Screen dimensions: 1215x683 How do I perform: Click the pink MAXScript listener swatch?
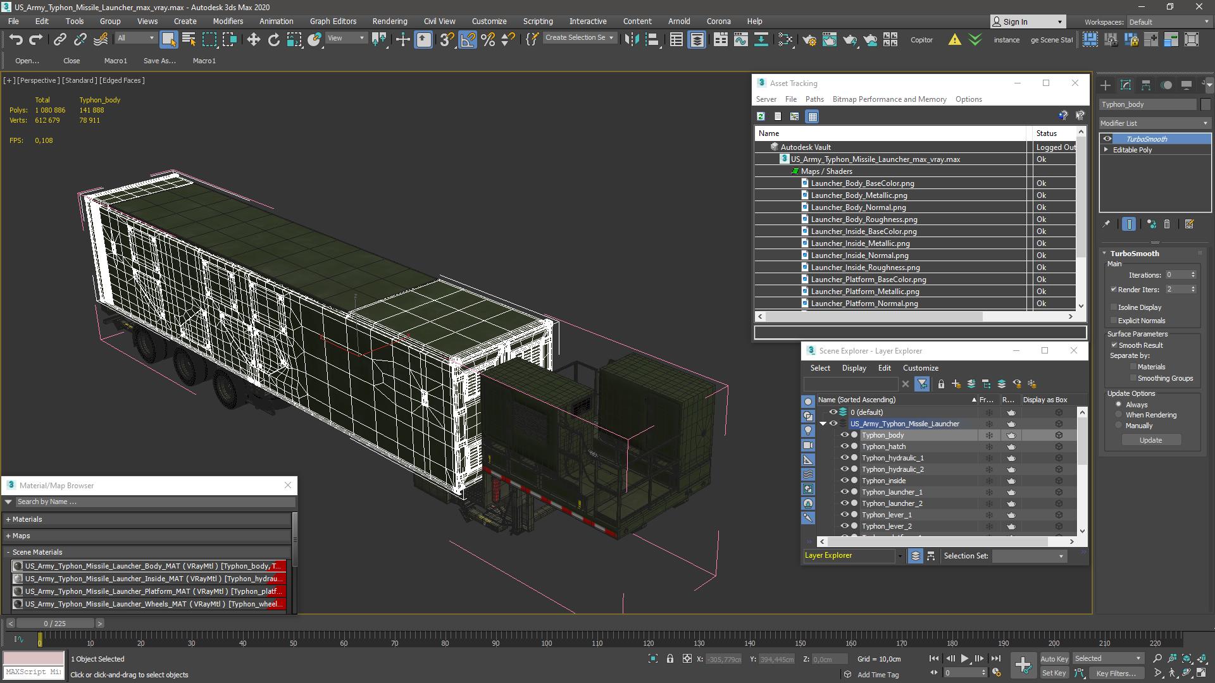(34, 658)
